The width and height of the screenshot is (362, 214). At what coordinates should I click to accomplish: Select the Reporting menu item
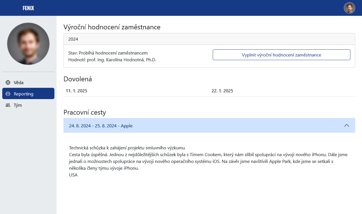tap(28, 93)
